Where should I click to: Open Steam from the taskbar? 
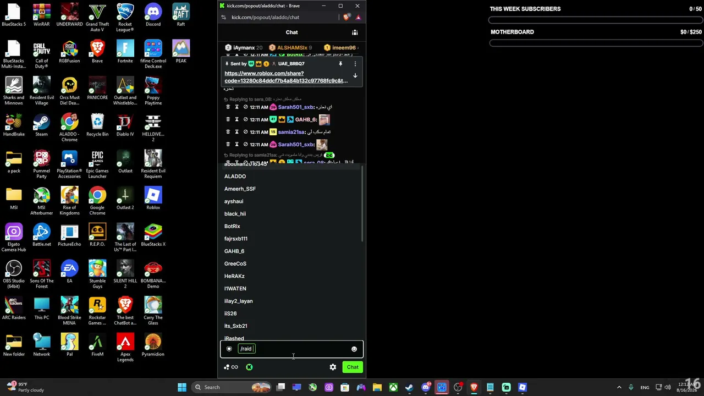click(409, 387)
